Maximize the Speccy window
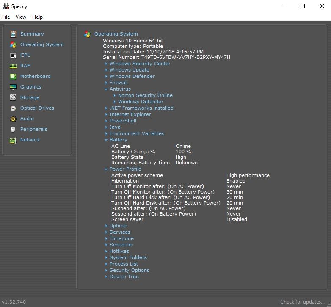 (303, 6)
